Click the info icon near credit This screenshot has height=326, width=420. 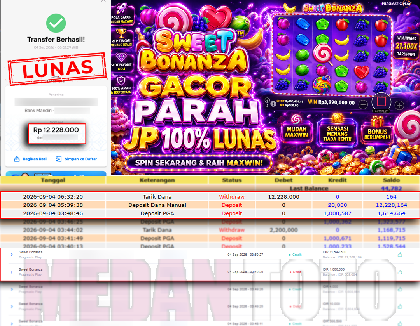pos(273,104)
